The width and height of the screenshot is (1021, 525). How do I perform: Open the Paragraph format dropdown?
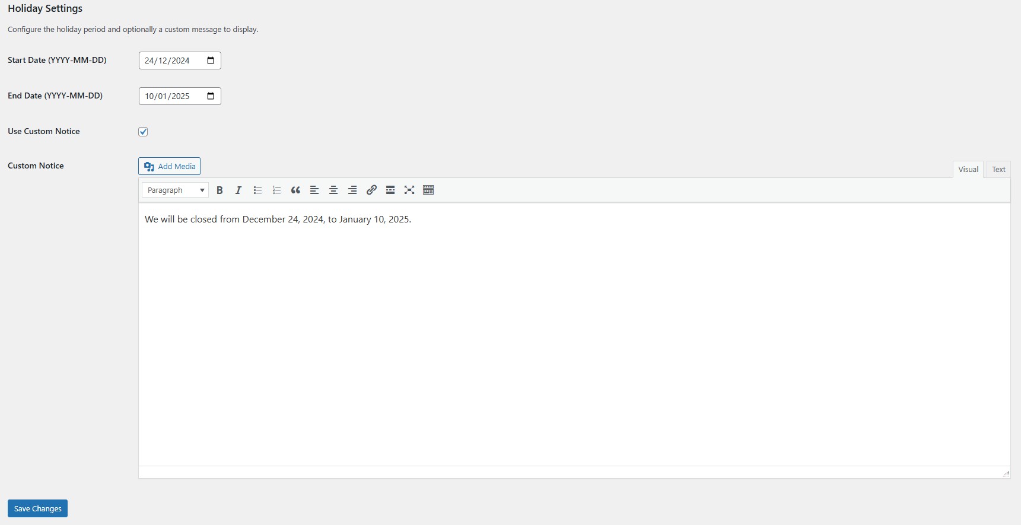click(175, 190)
